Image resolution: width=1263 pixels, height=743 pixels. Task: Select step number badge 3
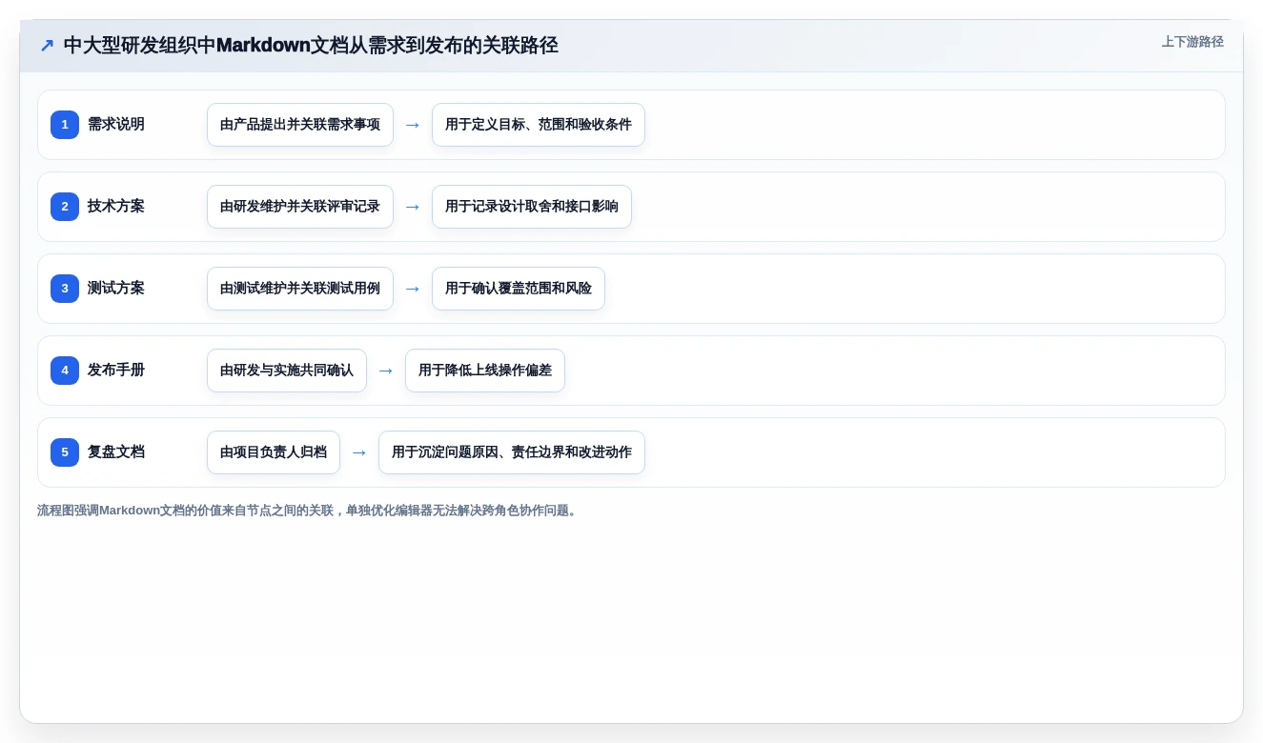65,289
